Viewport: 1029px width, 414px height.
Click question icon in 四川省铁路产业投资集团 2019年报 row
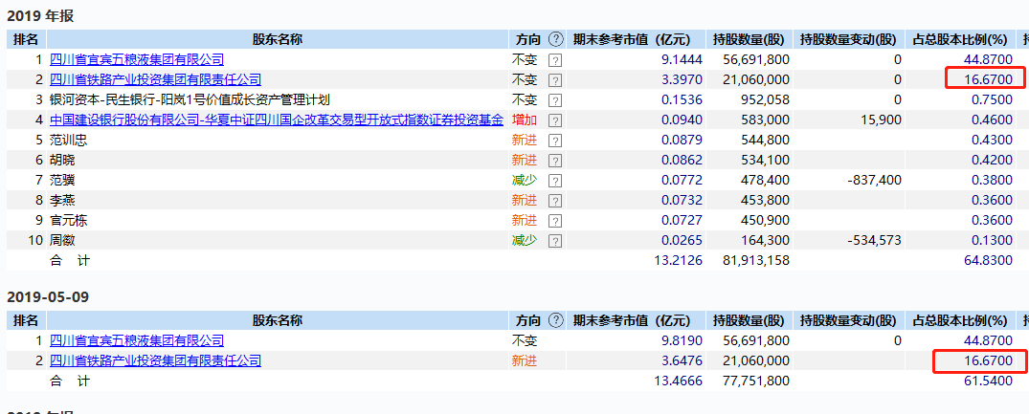point(555,80)
